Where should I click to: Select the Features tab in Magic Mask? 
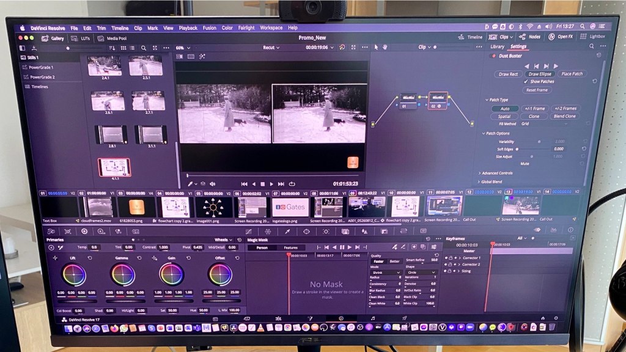coord(290,248)
